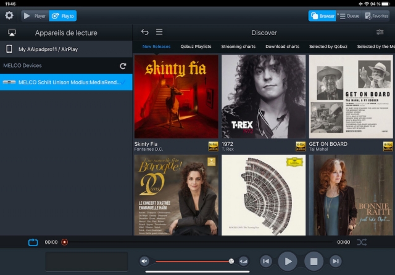Click the battery indicator
The height and width of the screenshot is (275, 395).
pos(385,4)
